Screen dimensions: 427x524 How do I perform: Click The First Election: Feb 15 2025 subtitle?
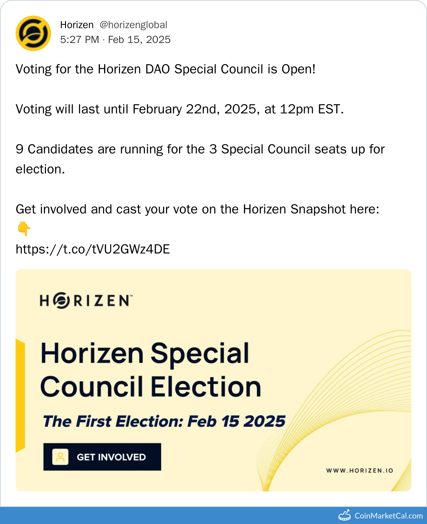(x=164, y=421)
